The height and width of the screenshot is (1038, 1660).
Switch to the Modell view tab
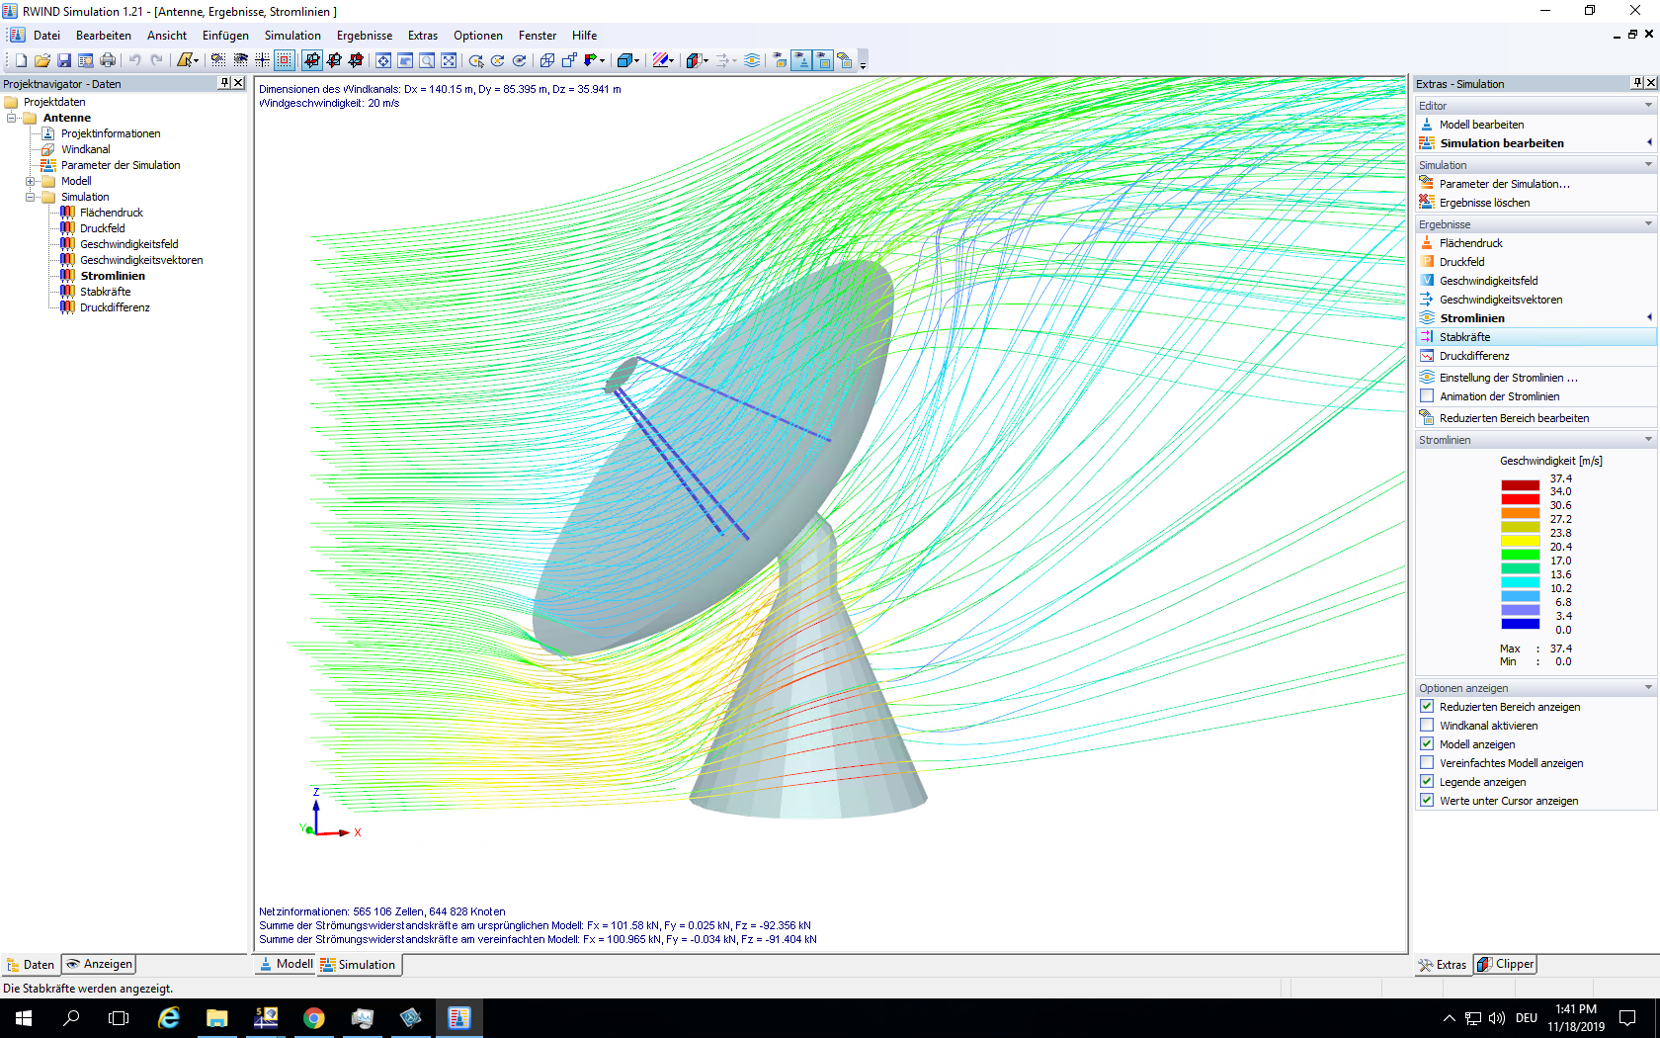(286, 965)
